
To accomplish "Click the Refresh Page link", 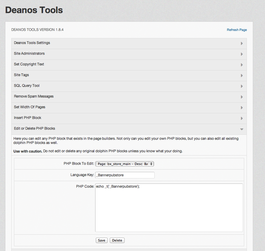I will 237,30.
